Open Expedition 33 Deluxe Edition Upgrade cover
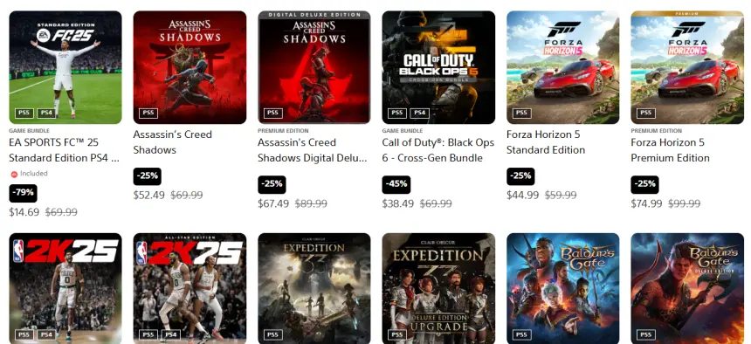Screen dimensions: 751x344 click(x=438, y=288)
